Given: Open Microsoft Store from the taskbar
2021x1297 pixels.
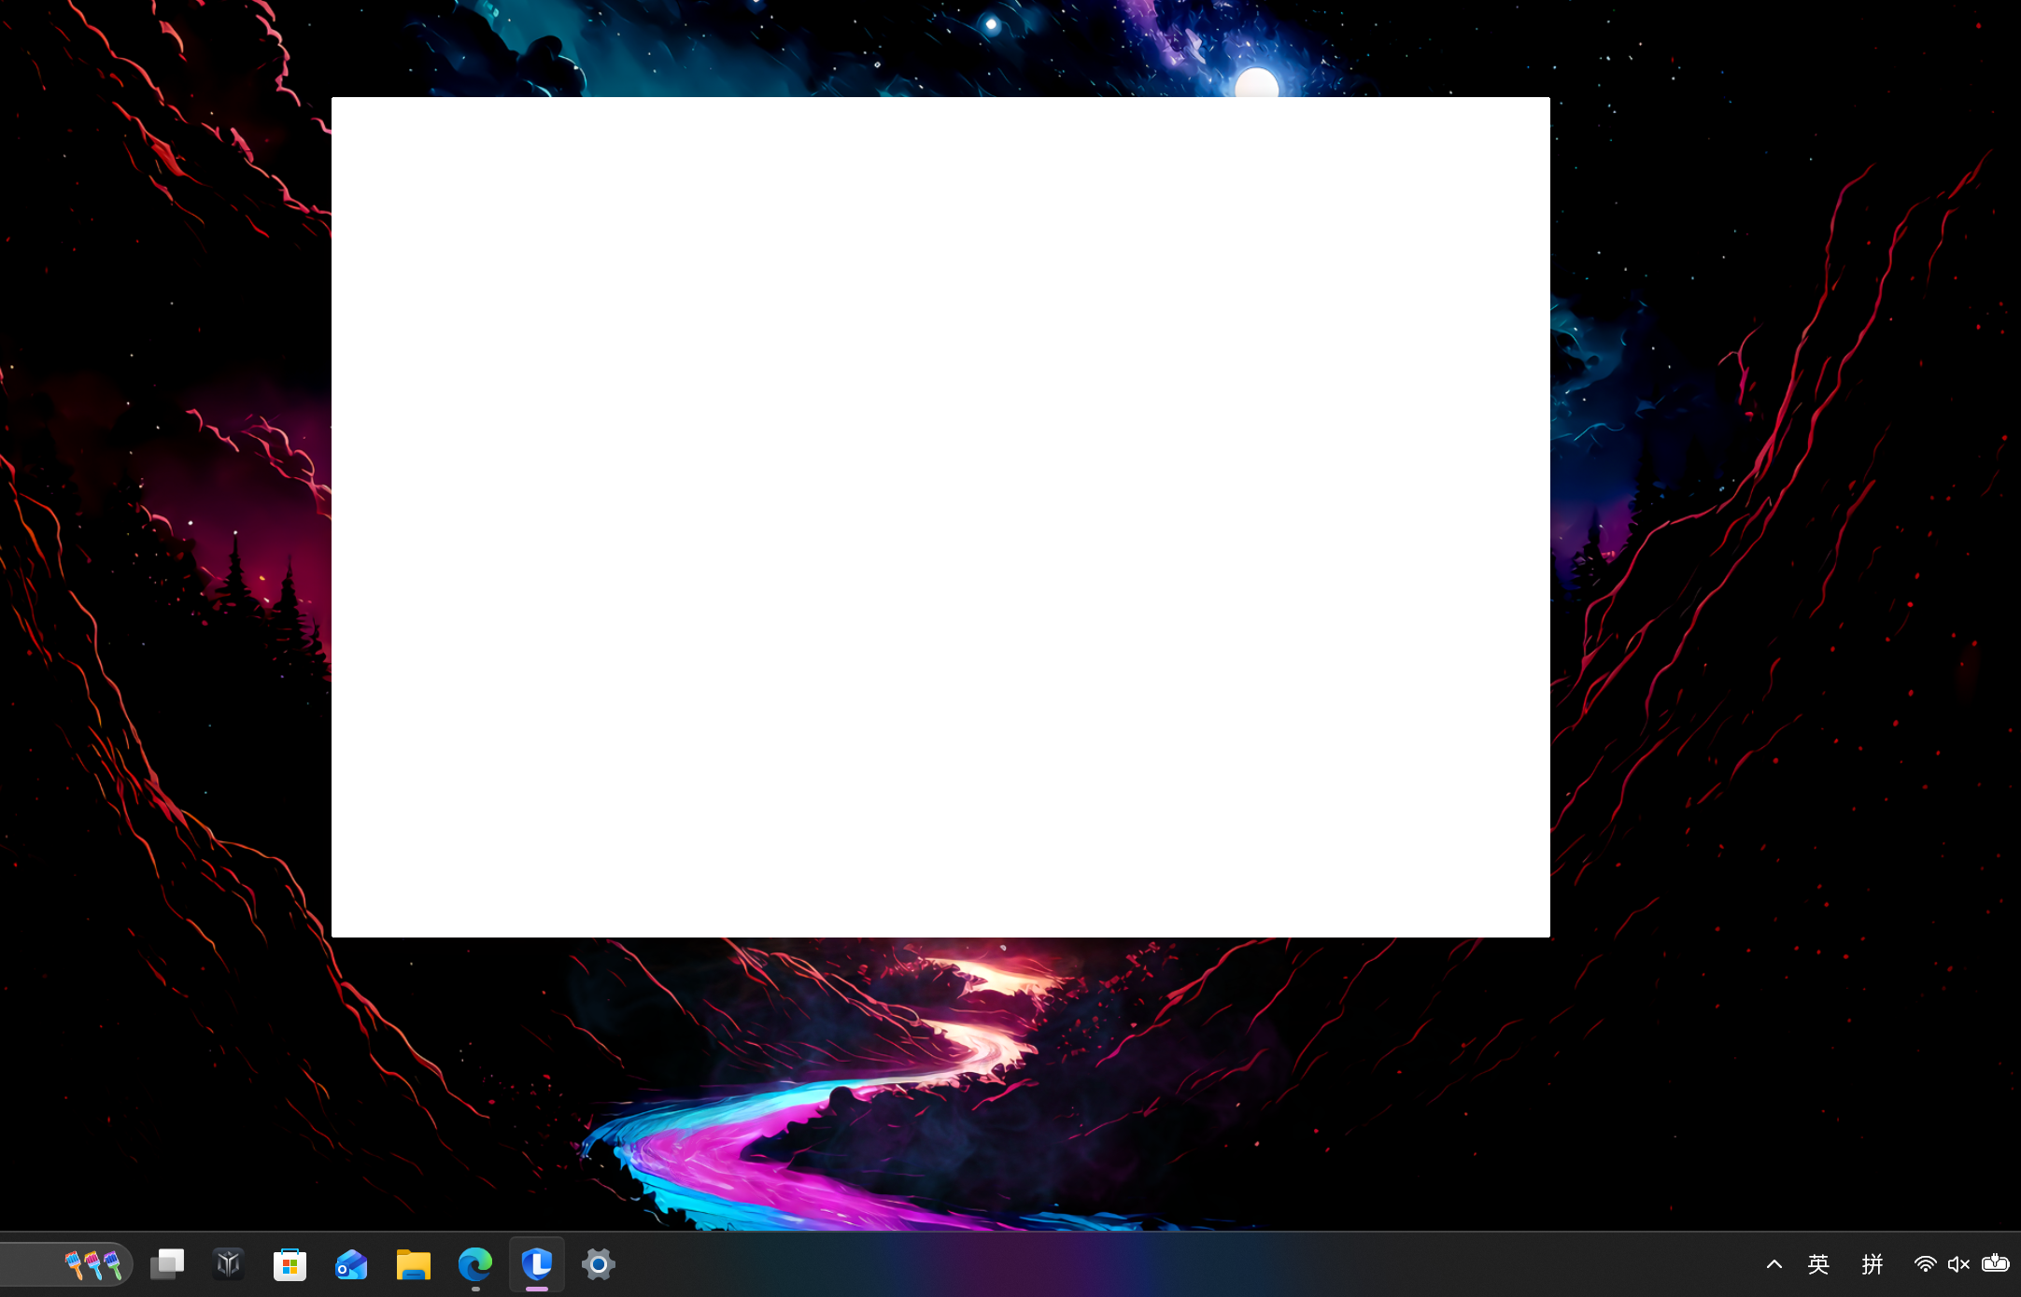Looking at the screenshot, I should (x=290, y=1264).
